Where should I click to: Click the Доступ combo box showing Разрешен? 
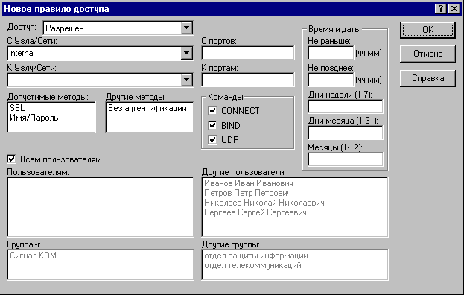click(118, 28)
